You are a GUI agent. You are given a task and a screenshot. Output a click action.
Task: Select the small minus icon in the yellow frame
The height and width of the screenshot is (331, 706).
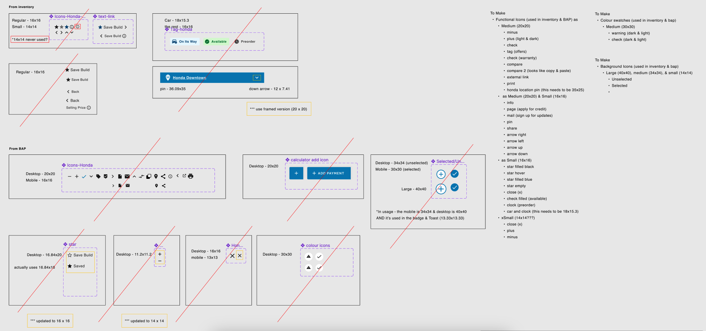160,261
